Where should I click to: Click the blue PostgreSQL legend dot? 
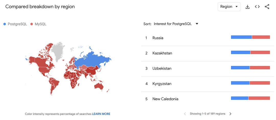(5, 24)
